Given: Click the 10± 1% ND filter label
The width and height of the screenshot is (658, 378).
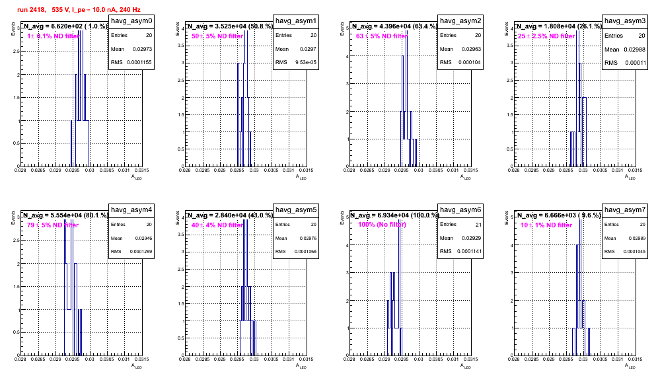Looking at the screenshot, I should click(x=546, y=225).
